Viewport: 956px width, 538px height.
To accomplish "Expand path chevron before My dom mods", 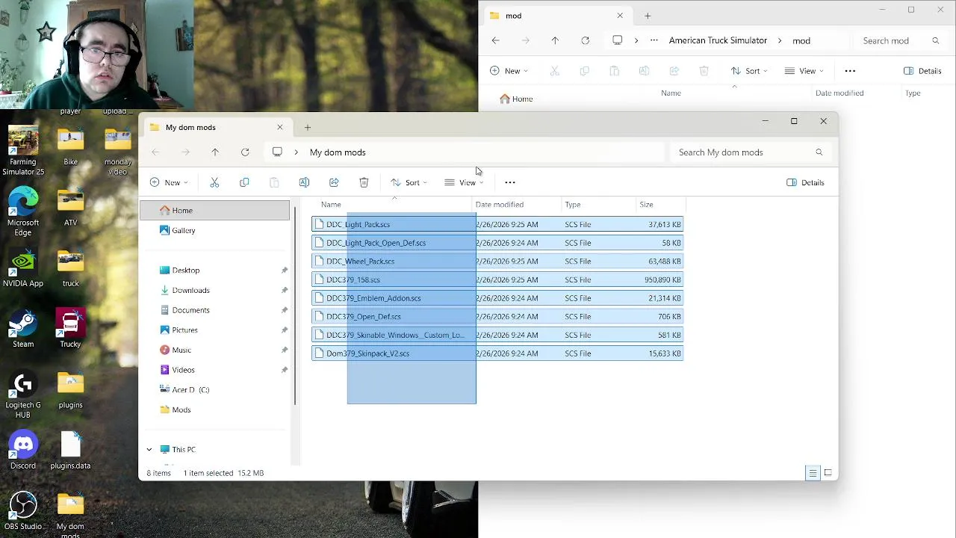I will click(296, 152).
